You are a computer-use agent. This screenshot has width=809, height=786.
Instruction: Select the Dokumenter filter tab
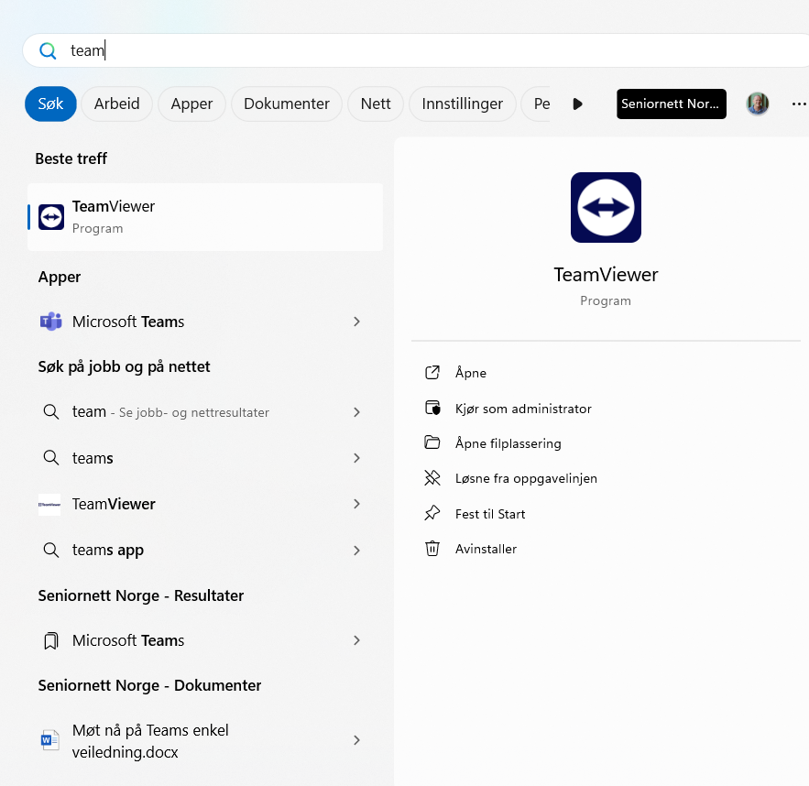pyautogui.click(x=286, y=104)
